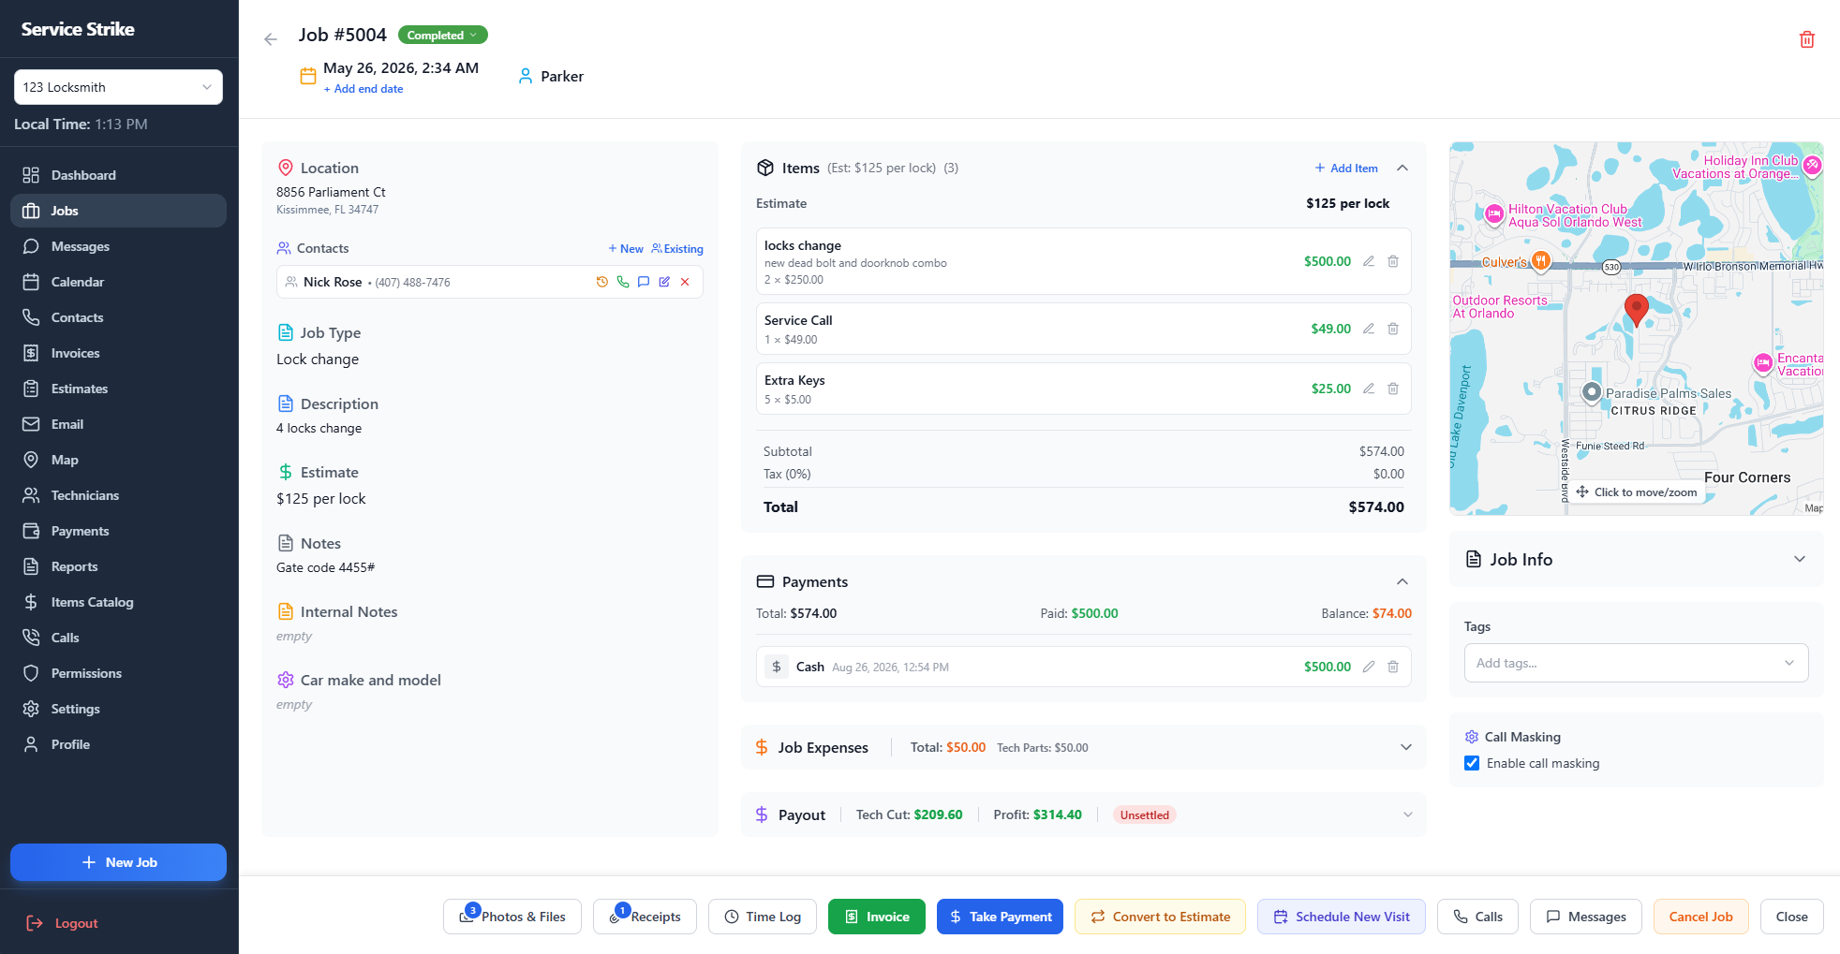Click Cancel Job

tap(1700, 917)
